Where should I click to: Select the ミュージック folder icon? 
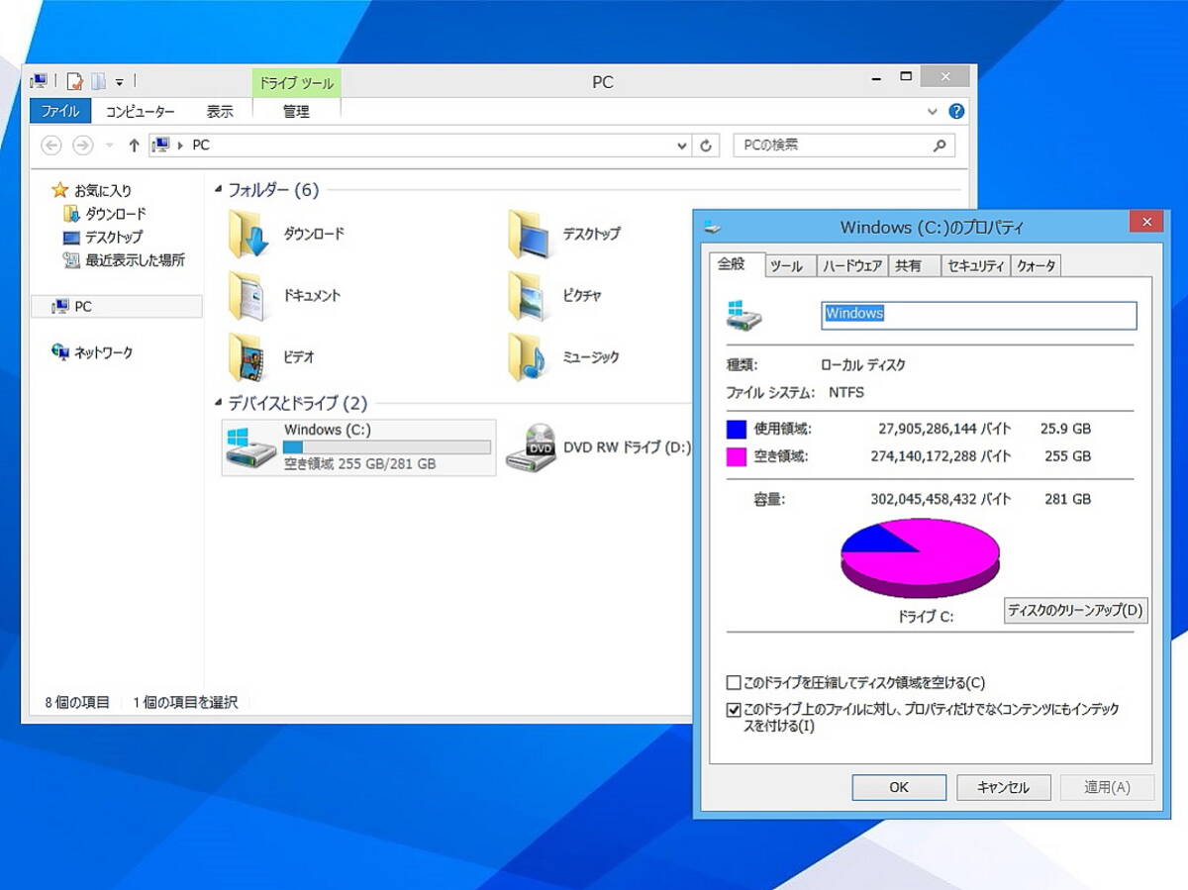529,357
